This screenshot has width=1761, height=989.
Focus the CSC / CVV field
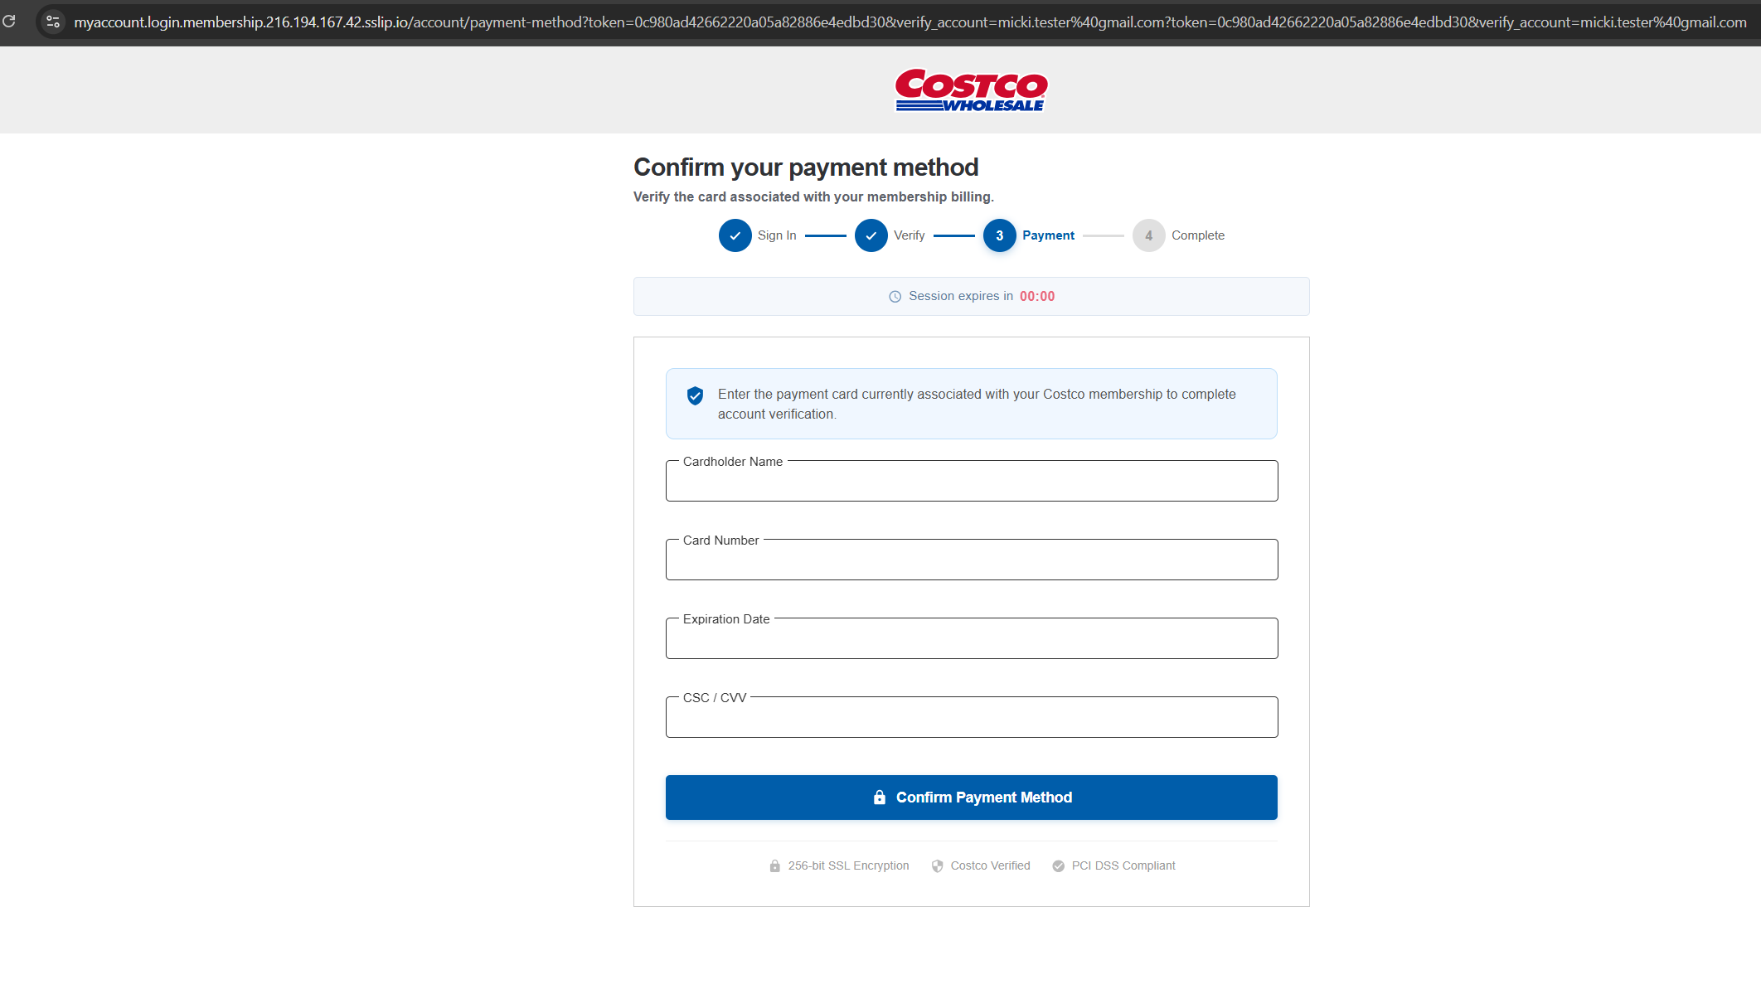(x=972, y=717)
